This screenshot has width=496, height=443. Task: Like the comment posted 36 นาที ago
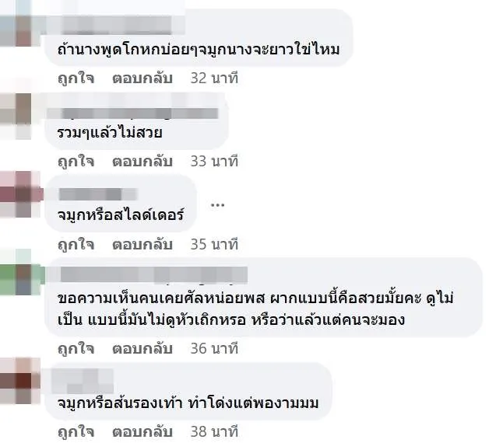pyautogui.click(x=76, y=349)
